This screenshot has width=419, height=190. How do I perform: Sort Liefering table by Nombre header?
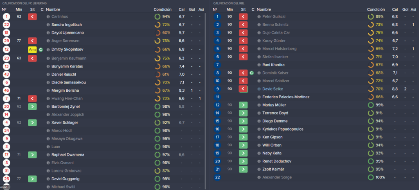(x=53, y=9)
